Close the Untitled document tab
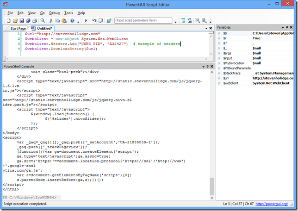The width and height of the screenshot is (298, 211). coord(211,28)
